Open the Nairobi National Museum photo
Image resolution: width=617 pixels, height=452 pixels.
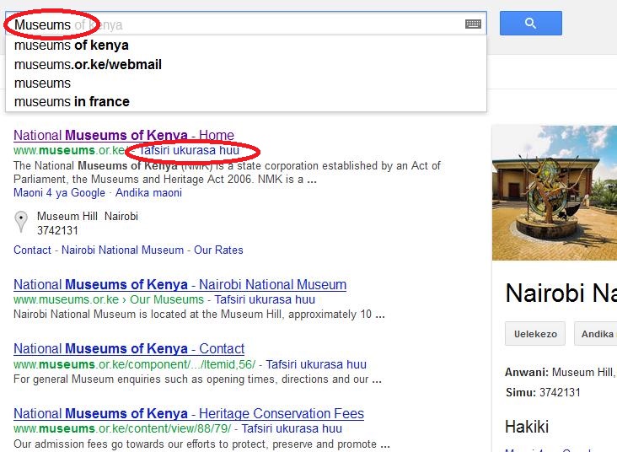(555, 192)
